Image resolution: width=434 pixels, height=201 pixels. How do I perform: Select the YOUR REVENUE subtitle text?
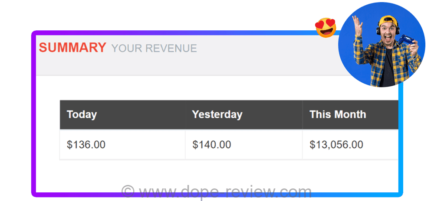pos(154,49)
